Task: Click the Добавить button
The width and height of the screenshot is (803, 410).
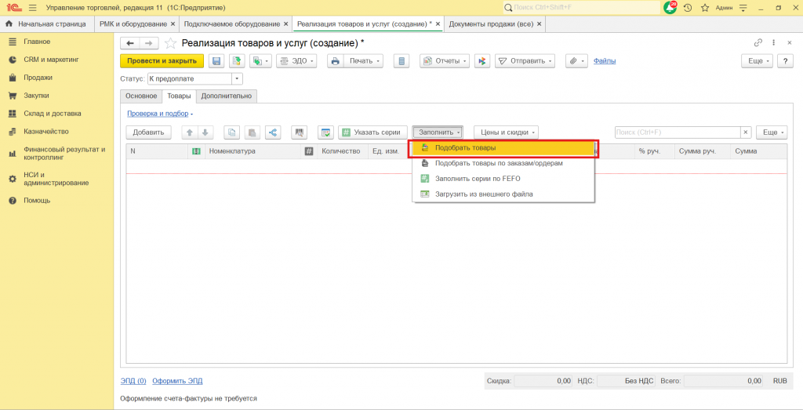Action: pyautogui.click(x=148, y=132)
